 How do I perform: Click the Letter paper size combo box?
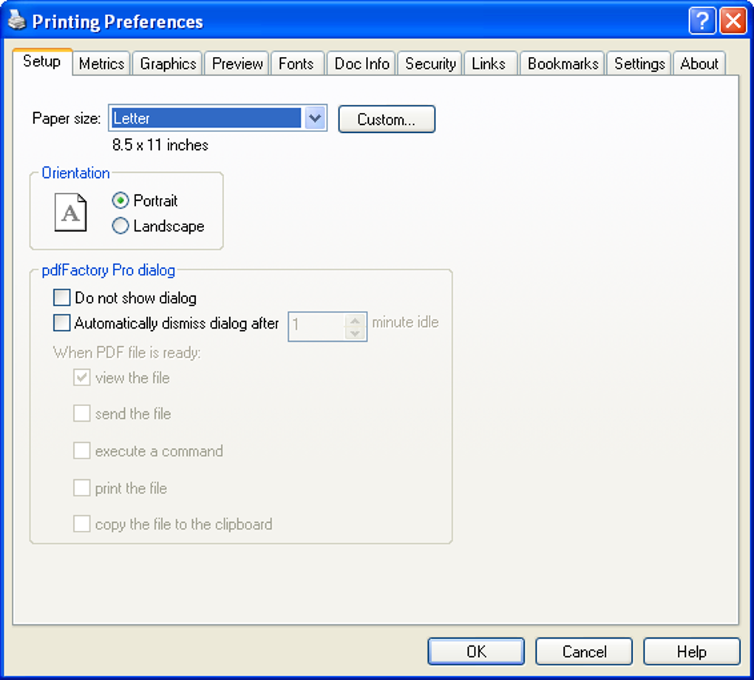click(x=218, y=118)
